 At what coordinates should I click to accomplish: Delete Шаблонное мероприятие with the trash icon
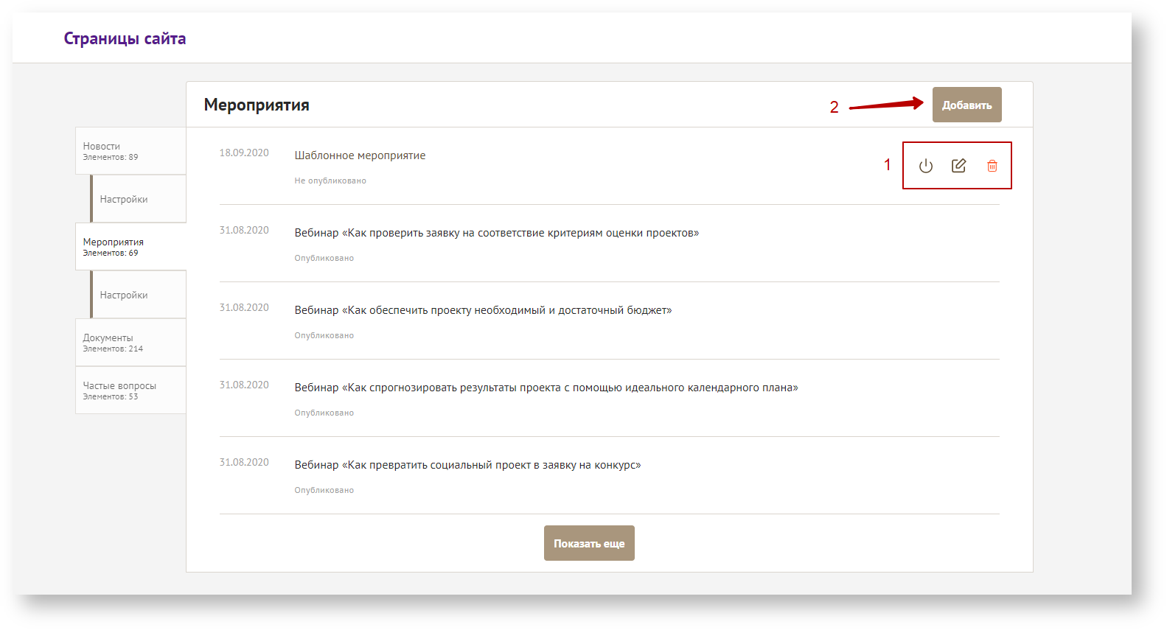tap(992, 166)
